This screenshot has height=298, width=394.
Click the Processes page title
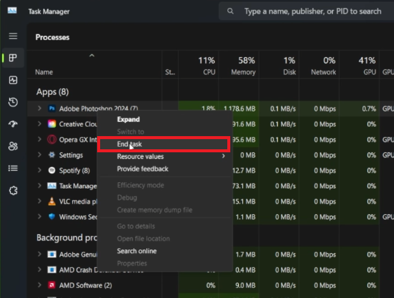(52, 37)
